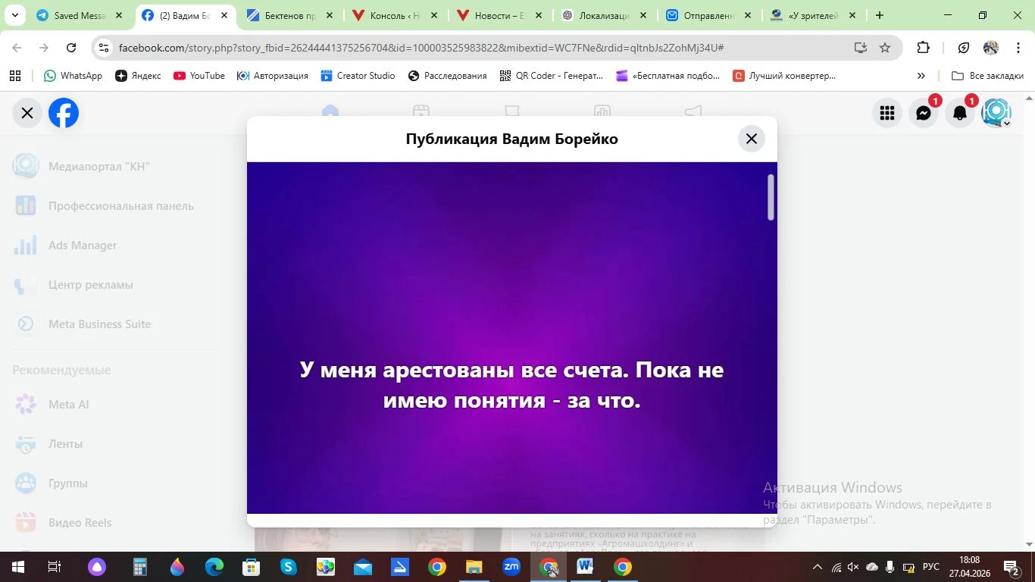The height and width of the screenshot is (582, 1035).
Task: Open the Creator Studio bookmark
Action: (358, 76)
